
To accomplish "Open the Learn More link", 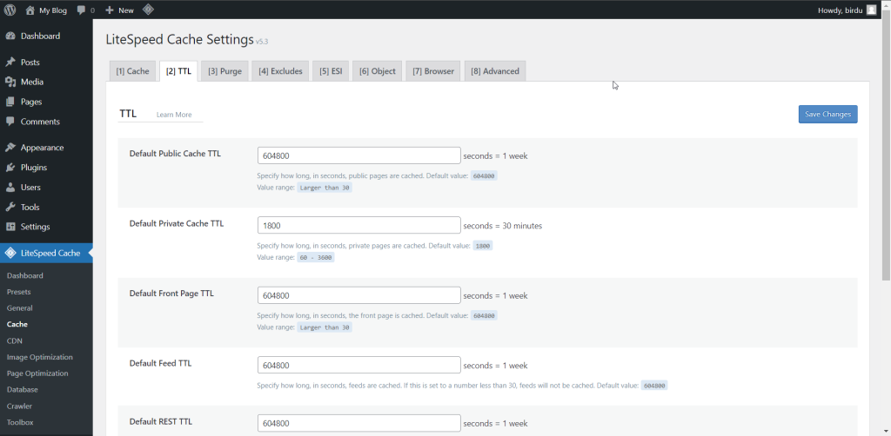I will tap(174, 115).
